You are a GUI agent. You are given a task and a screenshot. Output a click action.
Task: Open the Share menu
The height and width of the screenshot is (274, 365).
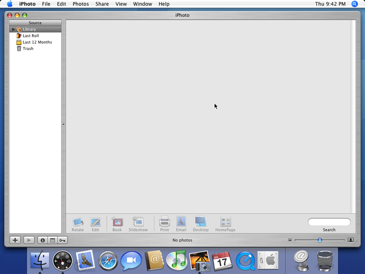click(102, 4)
